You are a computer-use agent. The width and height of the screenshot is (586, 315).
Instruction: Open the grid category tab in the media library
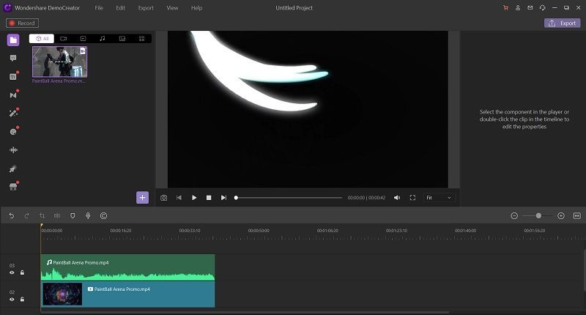141,39
